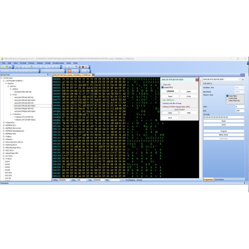The height and width of the screenshot is (249, 249).
Task: Collapse the TVS tree node
Action: [x=11, y=95]
